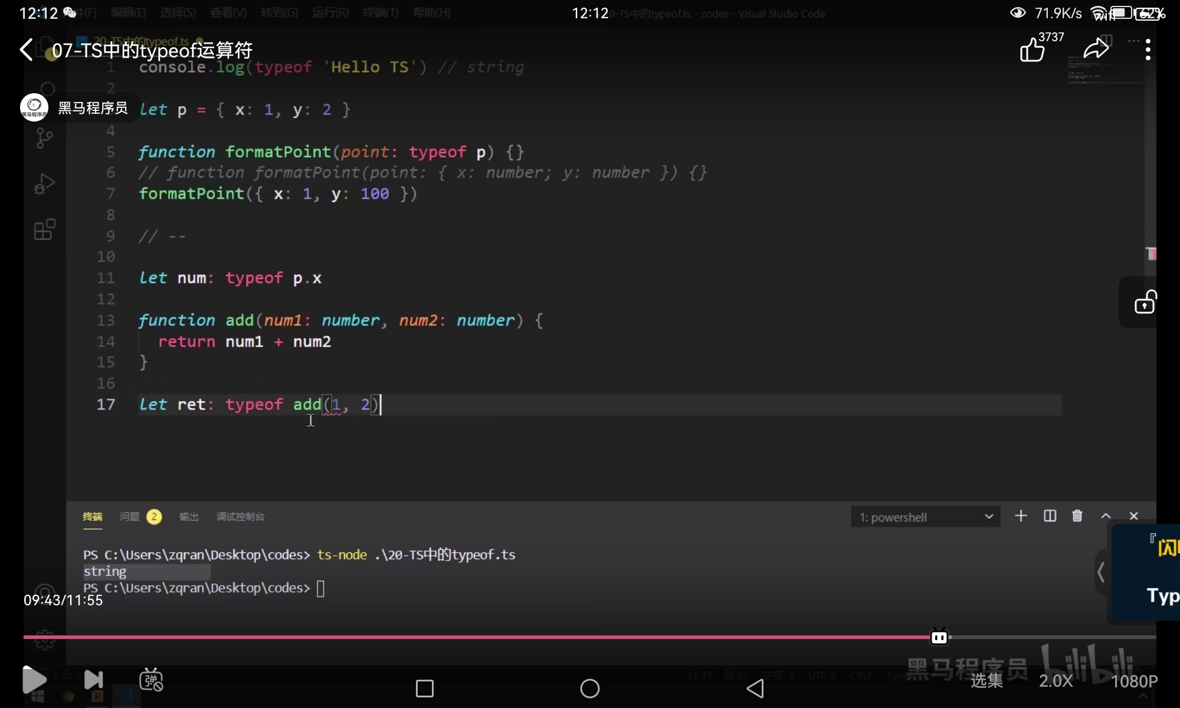The width and height of the screenshot is (1180, 708).
Task: Open the three-dot more options menu
Action: pos(1148,50)
